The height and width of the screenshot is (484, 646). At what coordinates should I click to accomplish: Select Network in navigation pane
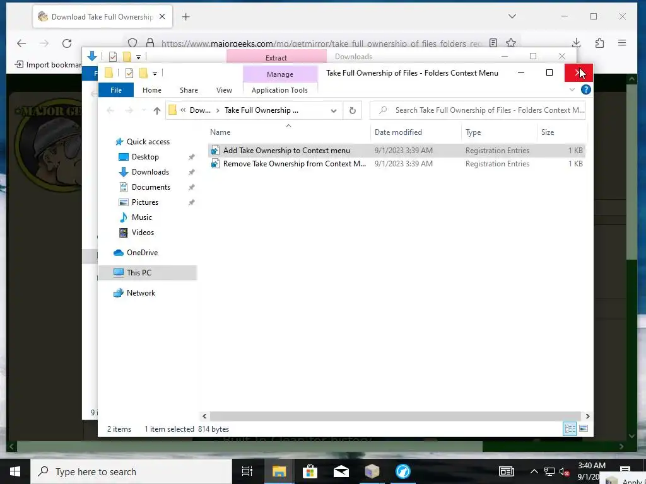pyautogui.click(x=141, y=293)
